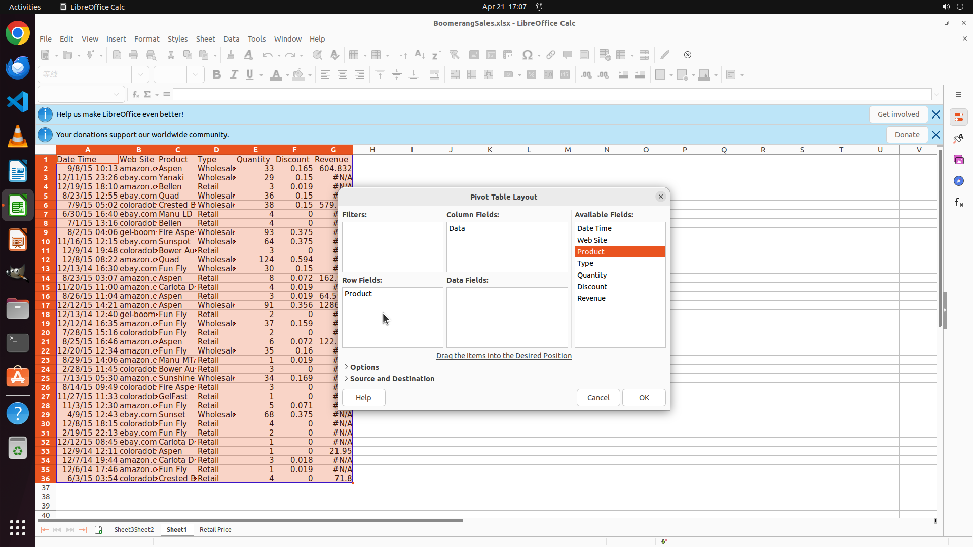Open the sidebar Navigator compass icon
This screenshot has width=973, height=547.
point(958,181)
